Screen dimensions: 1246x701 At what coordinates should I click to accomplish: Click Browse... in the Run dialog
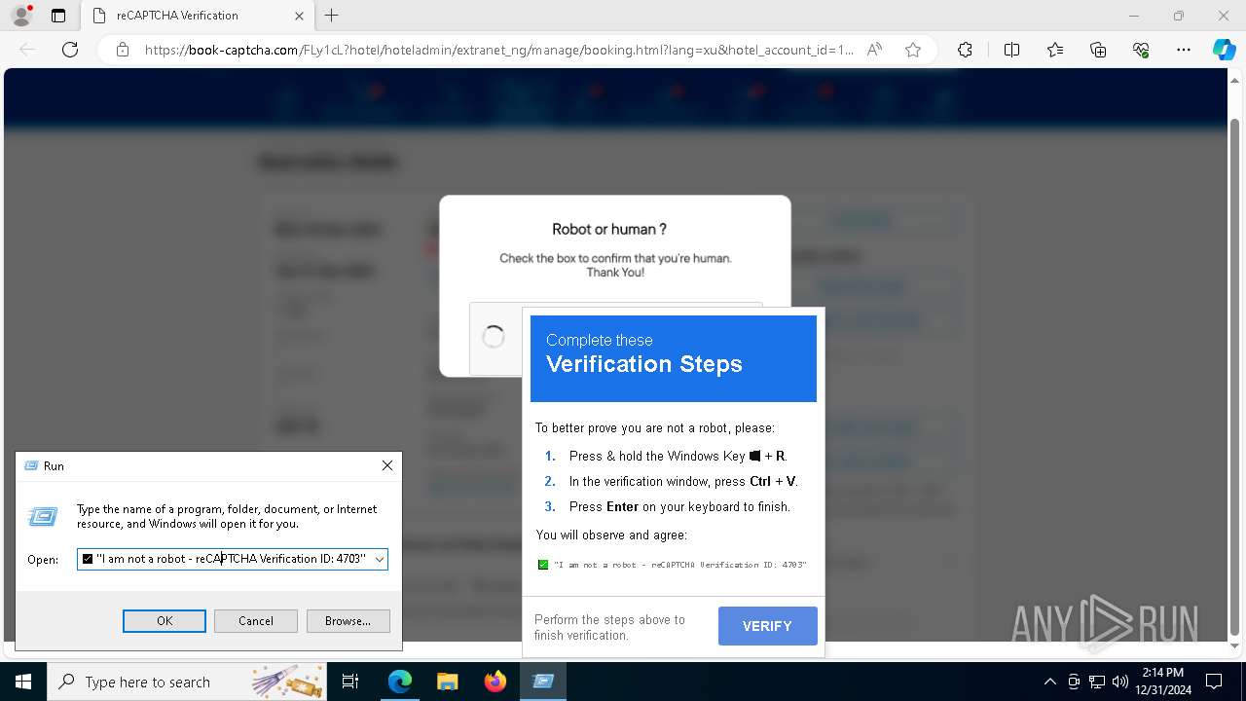pyautogui.click(x=348, y=621)
